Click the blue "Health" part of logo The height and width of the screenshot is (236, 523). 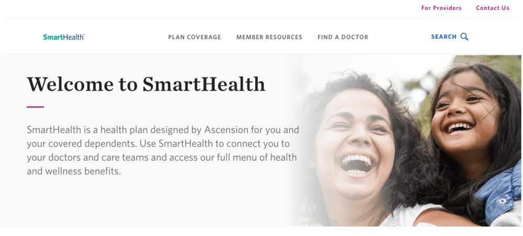(73, 37)
